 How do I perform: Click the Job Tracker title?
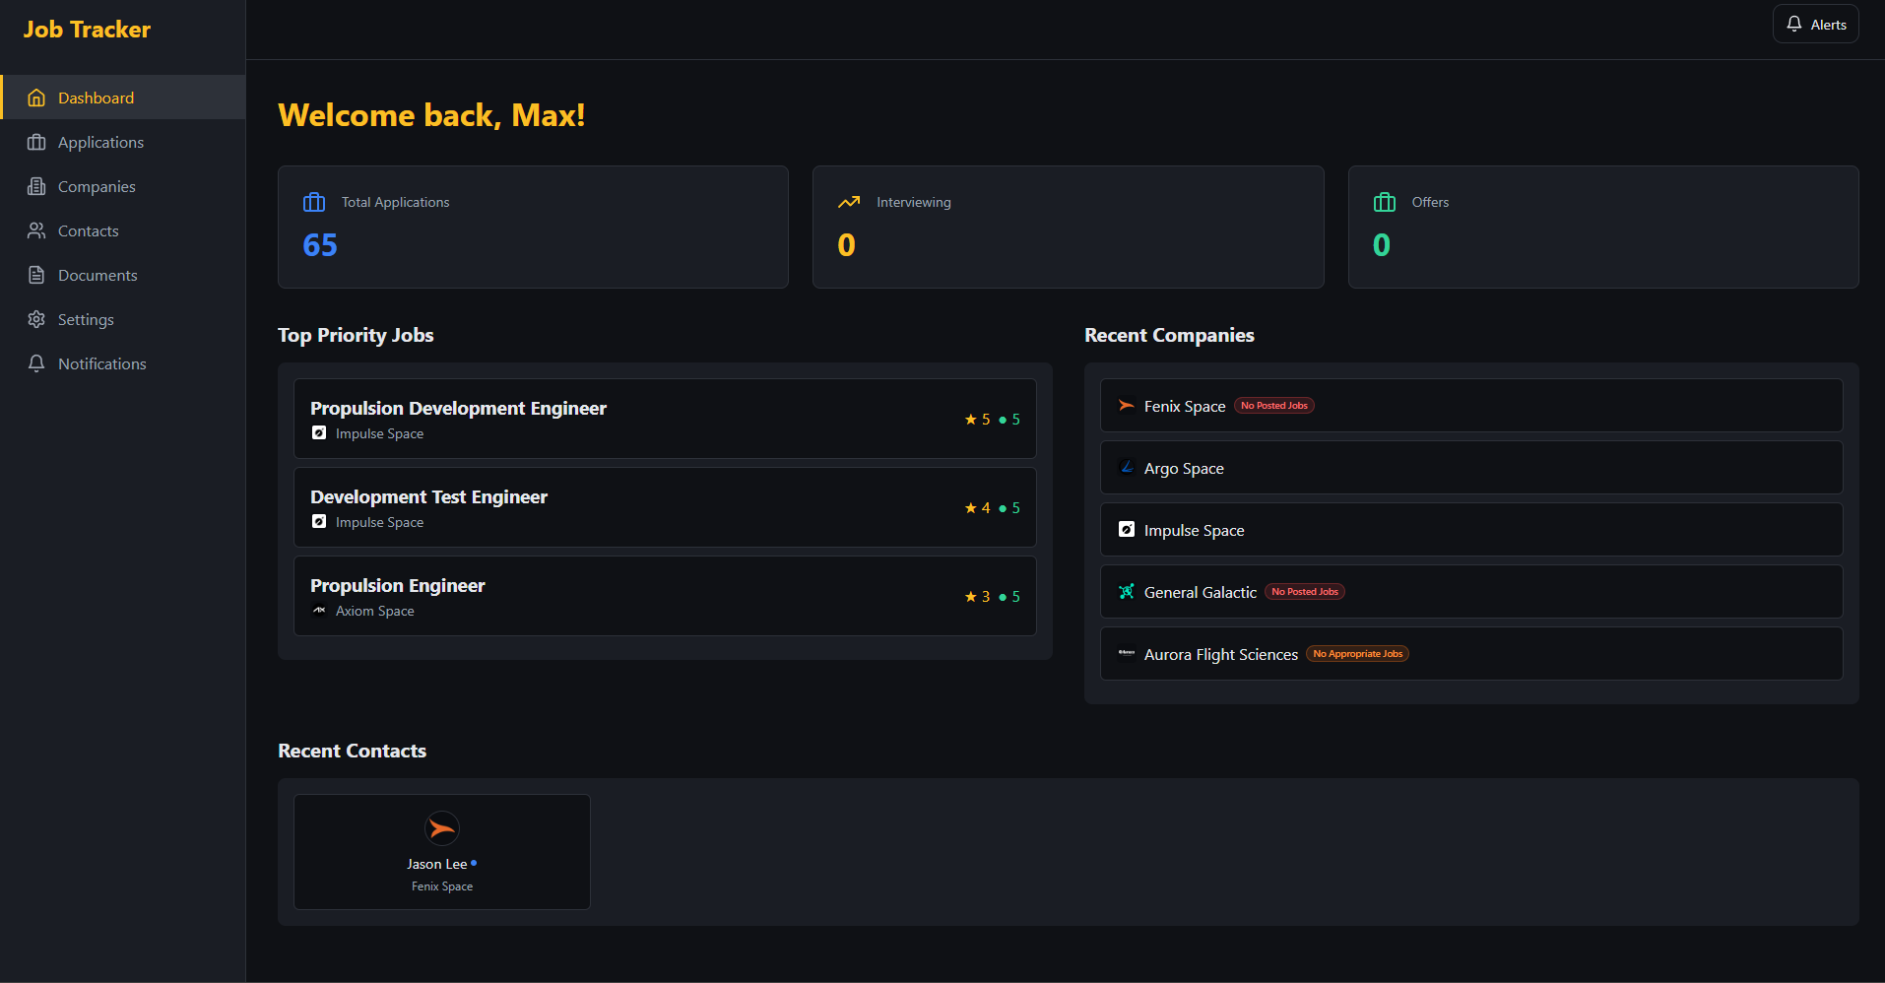point(88,29)
